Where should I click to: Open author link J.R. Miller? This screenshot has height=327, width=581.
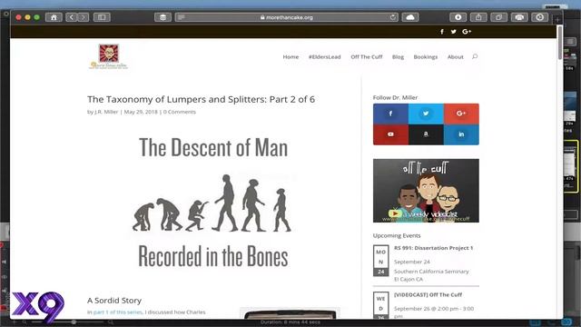[x=106, y=112]
